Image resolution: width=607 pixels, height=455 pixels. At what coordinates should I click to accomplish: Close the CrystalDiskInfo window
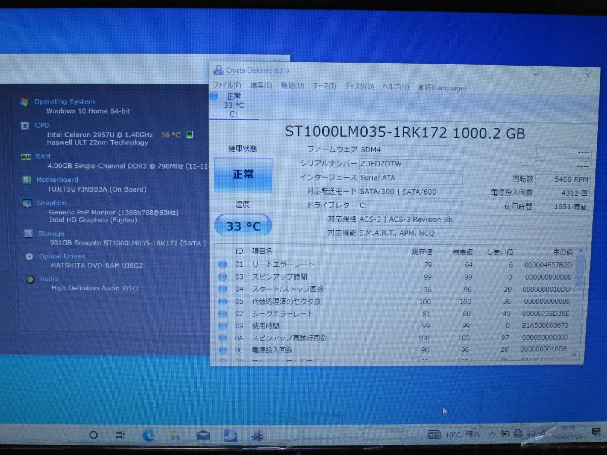tap(587, 75)
